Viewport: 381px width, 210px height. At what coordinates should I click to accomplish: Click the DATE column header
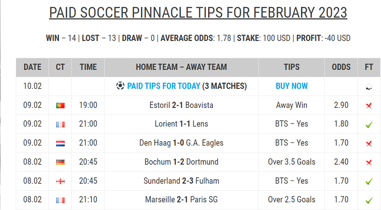[x=32, y=67]
